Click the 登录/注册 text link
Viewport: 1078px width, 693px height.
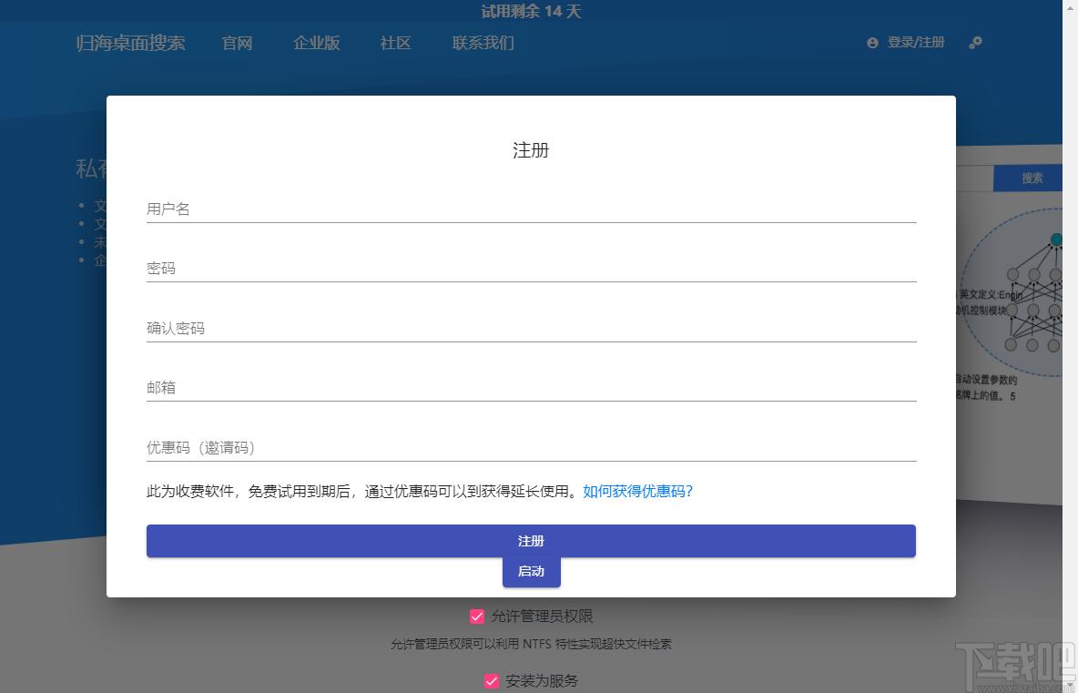tap(916, 43)
